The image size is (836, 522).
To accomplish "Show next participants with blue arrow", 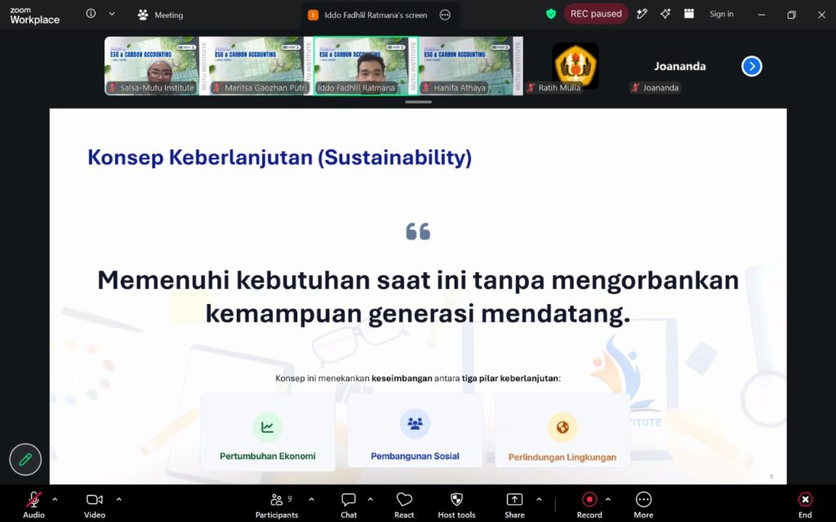I will [752, 66].
